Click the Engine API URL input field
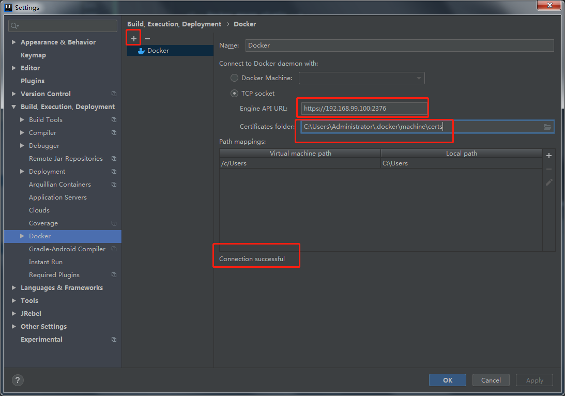This screenshot has width=565, height=396. click(362, 108)
